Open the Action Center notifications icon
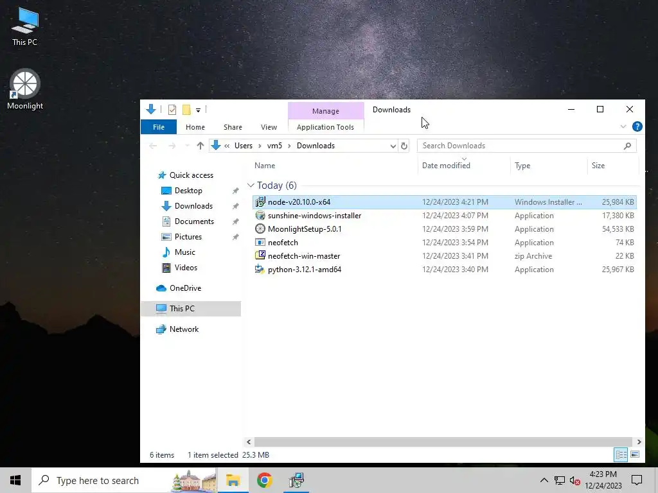Image resolution: width=658 pixels, height=493 pixels. [x=637, y=480]
